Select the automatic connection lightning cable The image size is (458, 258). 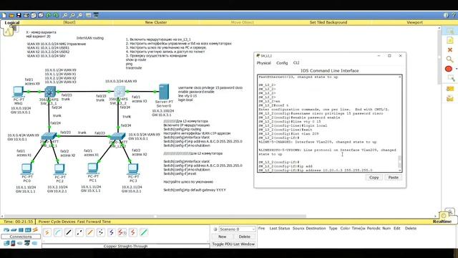[47, 232]
